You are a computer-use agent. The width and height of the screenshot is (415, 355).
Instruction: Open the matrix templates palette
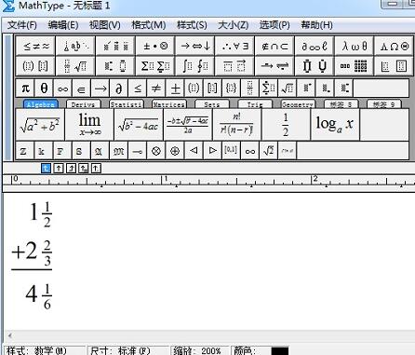pyautogui.click(x=355, y=66)
